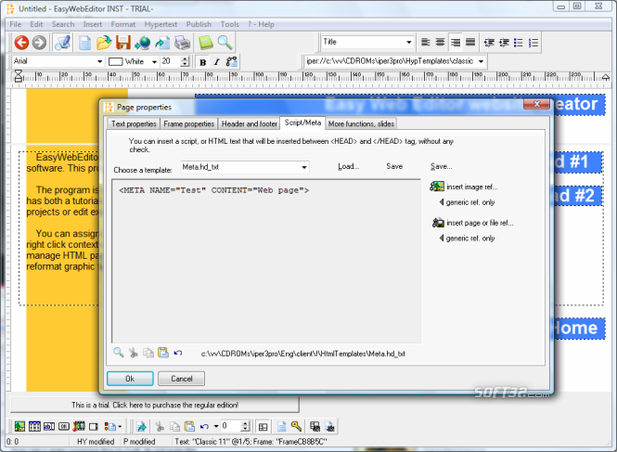The height and width of the screenshot is (452, 617).
Task: Click the red Back arrow icon
Action: coord(21,43)
